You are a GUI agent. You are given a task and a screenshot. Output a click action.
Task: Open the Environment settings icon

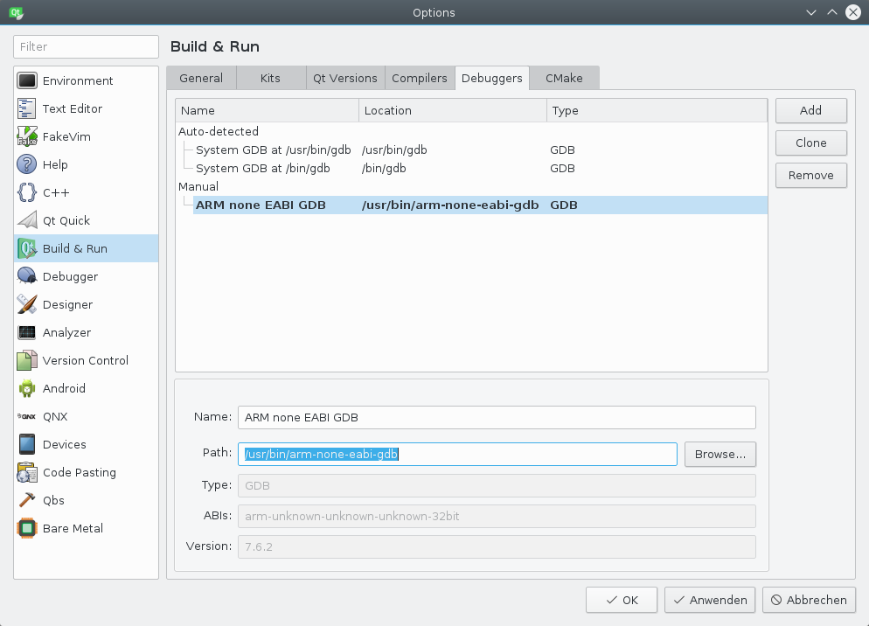(x=26, y=81)
